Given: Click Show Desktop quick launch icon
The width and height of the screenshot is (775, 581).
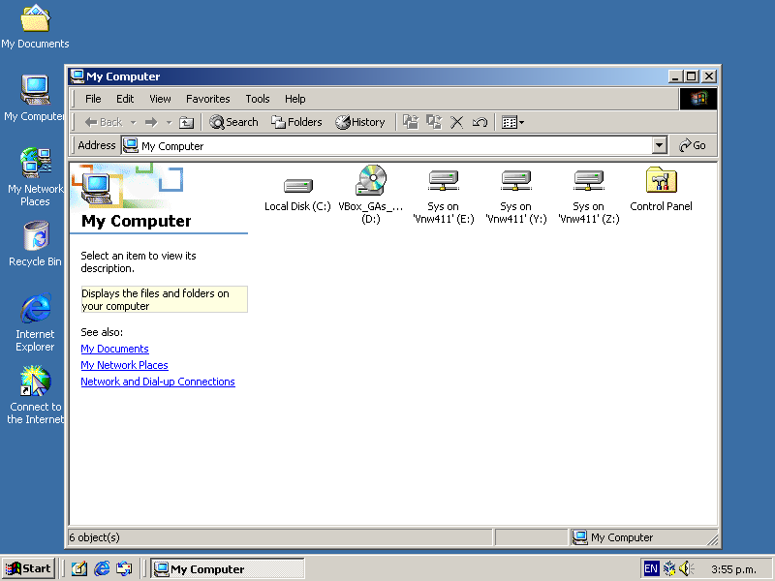Looking at the screenshot, I should [x=78, y=568].
